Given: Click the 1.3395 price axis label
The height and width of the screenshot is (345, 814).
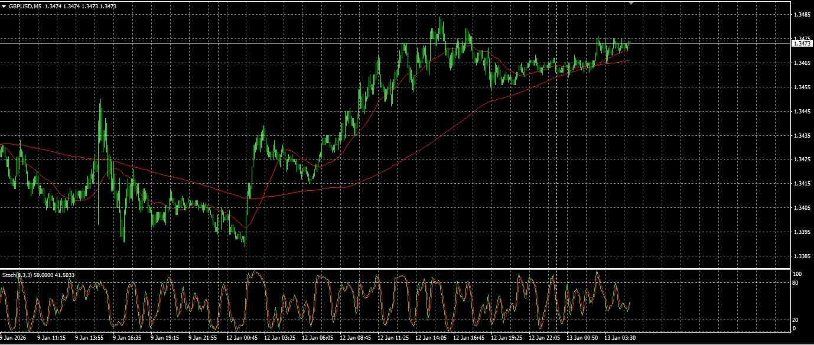Looking at the screenshot, I should tap(802, 232).
